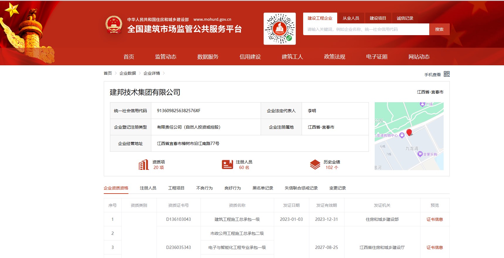Click the expiry date 2023-12-31
Viewport: 504px width, 258px height.
[x=327, y=219]
